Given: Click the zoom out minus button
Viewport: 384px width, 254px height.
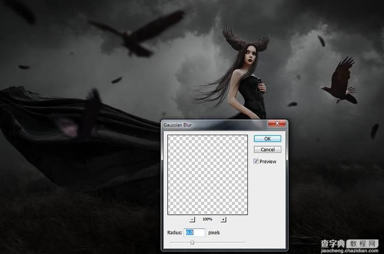Looking at the screenshot, I should pyautogui.click(x=192, y=219).
